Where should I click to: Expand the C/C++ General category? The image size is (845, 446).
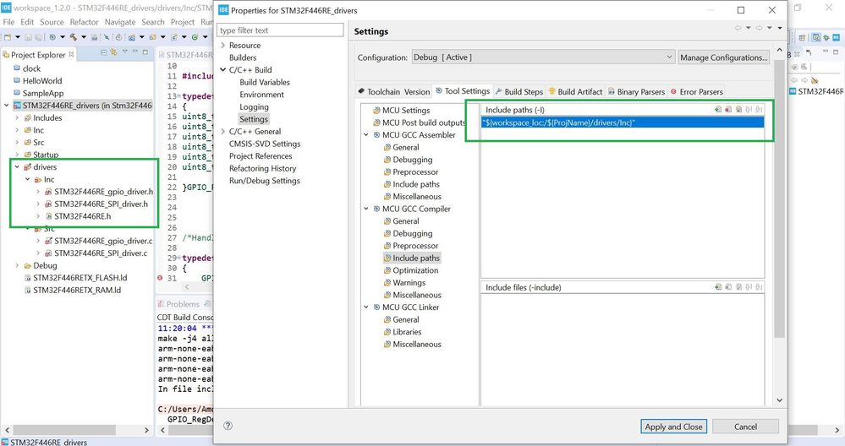point(223,131)
